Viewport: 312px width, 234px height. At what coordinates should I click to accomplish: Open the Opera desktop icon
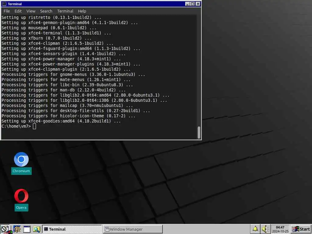pos(21,200)
